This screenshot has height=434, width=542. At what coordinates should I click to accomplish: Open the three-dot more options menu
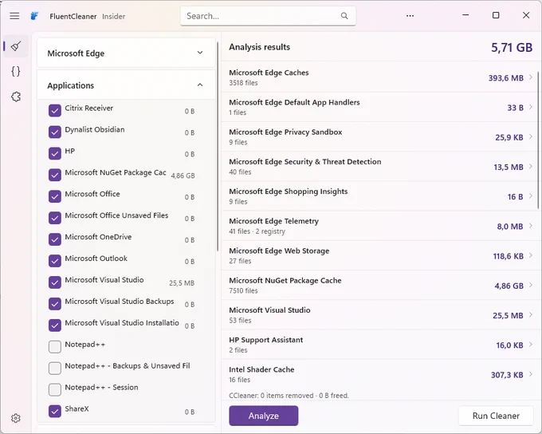point(410,16)
